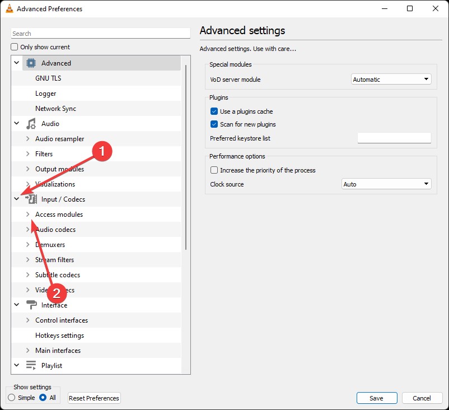449x410 pixels.
Task: Open the VoD server module dropdown
Action: point(391,79)
